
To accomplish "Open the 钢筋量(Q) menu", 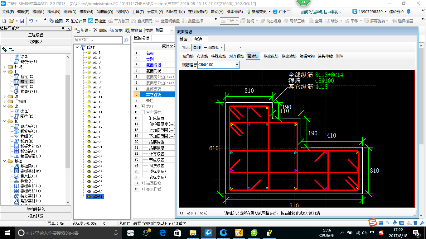I will pyautogui.click(x=104, y=12).
